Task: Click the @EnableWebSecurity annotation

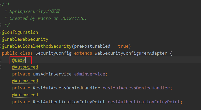Action: (x=25, y=39)
